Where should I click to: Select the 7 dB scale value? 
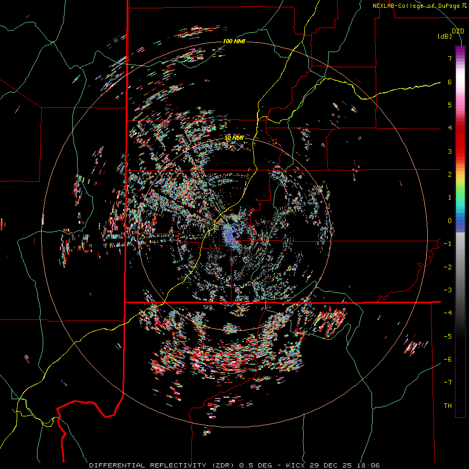pos(450,58)
